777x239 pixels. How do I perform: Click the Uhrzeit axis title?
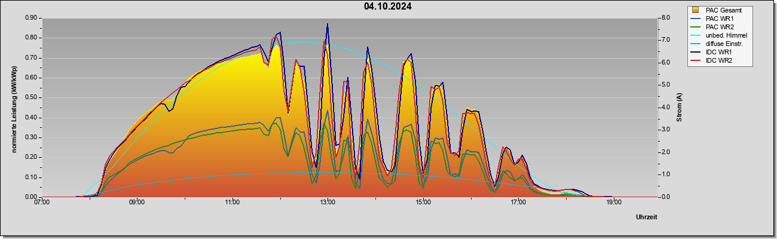click(647, 217)
